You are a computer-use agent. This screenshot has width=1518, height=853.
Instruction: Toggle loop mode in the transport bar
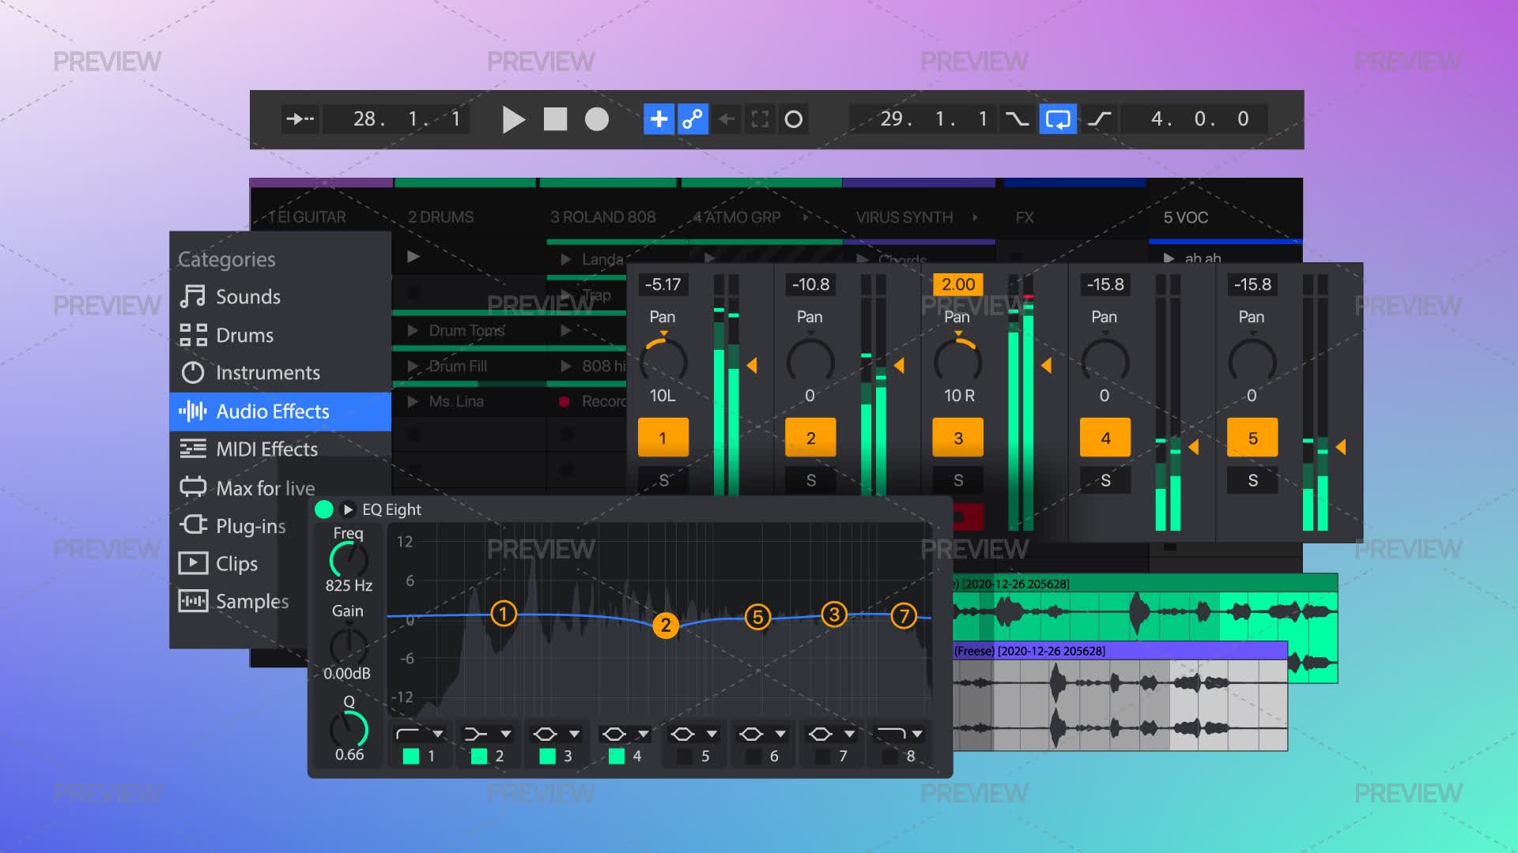point(1057,119)
